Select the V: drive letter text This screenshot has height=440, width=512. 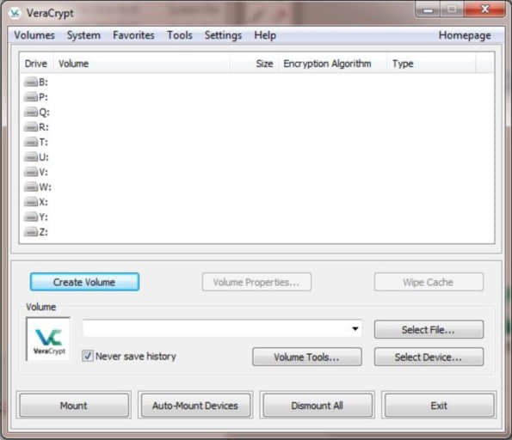click(43, 172)
